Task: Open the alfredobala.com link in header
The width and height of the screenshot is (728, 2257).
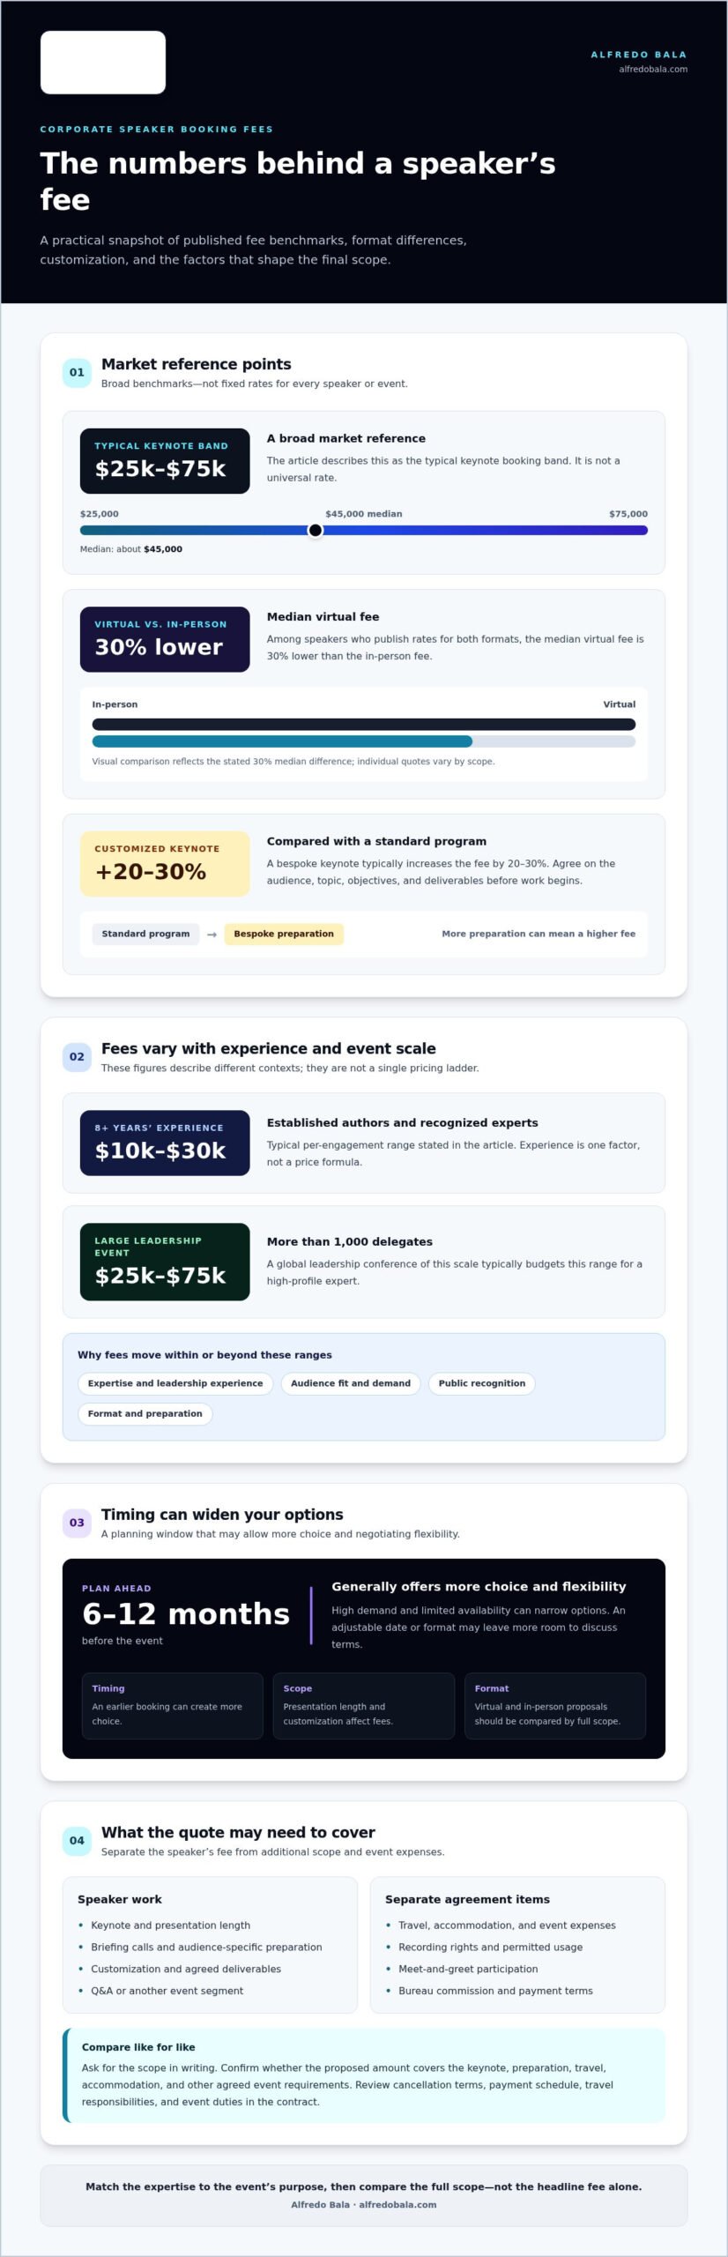Action: point(653,69)
